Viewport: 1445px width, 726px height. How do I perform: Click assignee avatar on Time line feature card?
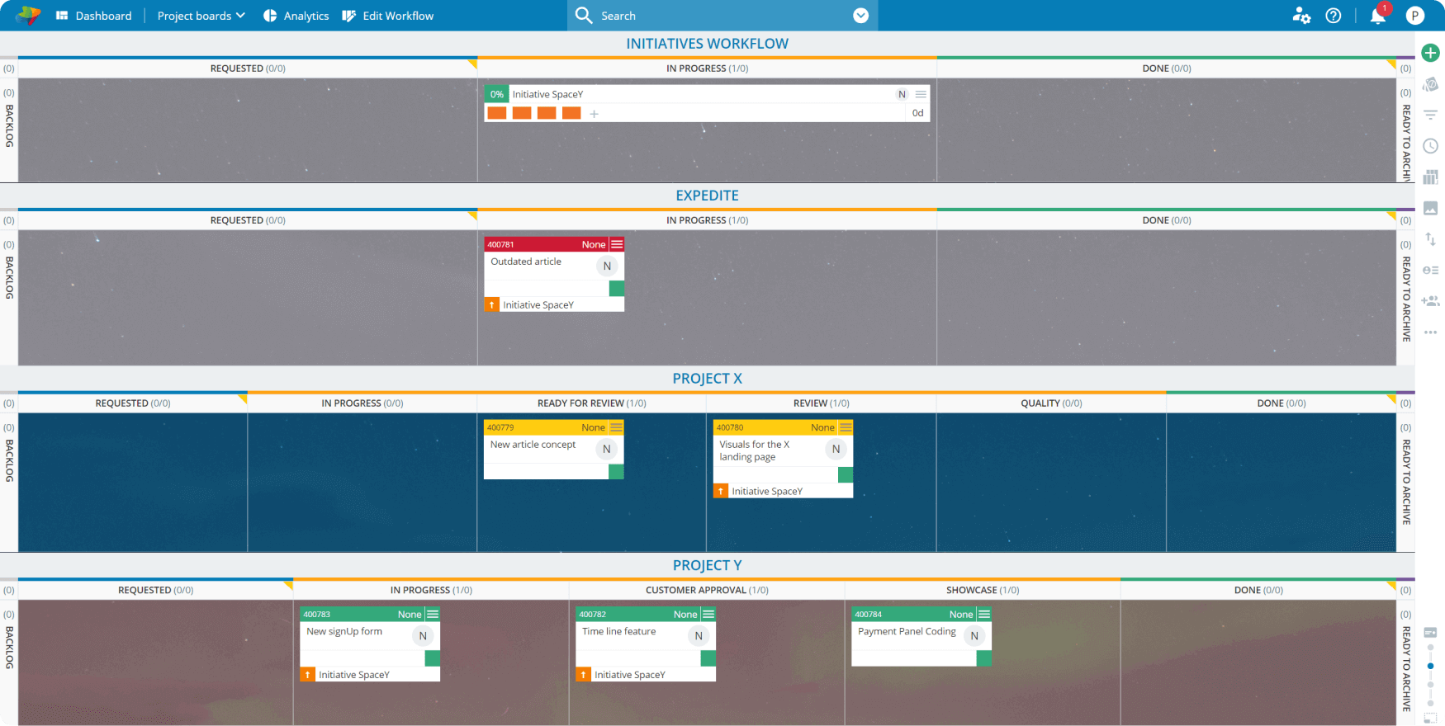click(699, 635)
